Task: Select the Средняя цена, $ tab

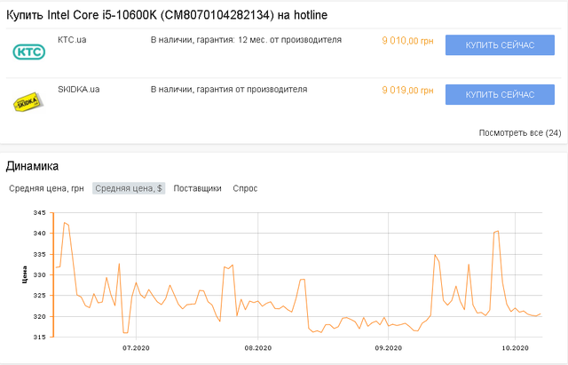Action: 129,188
